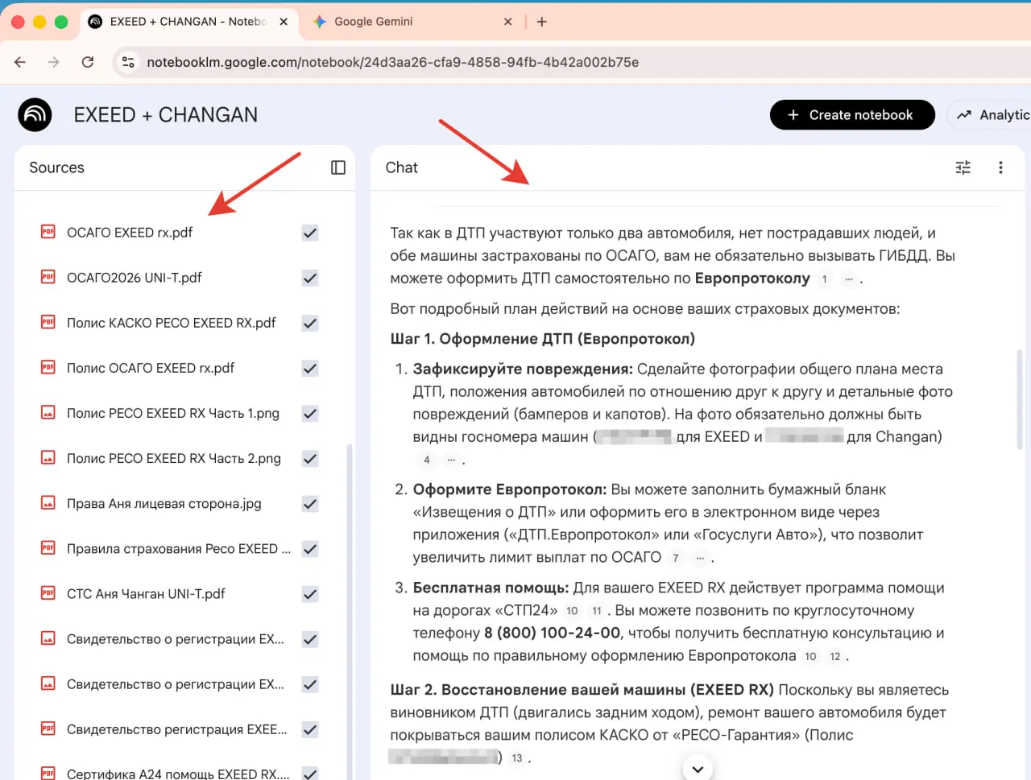Click the phone number 8 (800) 100-24-00

(553, 633)
